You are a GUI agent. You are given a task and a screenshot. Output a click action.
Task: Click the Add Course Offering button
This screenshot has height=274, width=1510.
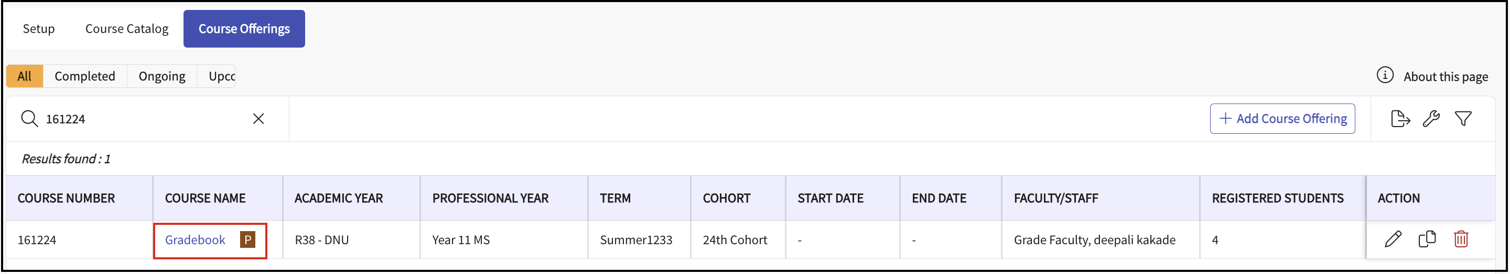(1282, 119)
